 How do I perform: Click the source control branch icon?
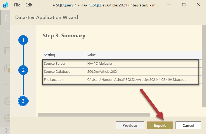[x=7, y=130]
